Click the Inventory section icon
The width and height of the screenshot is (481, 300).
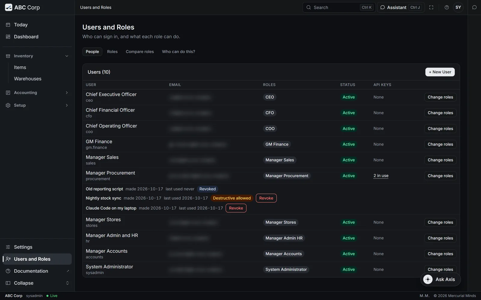(8, 56)
